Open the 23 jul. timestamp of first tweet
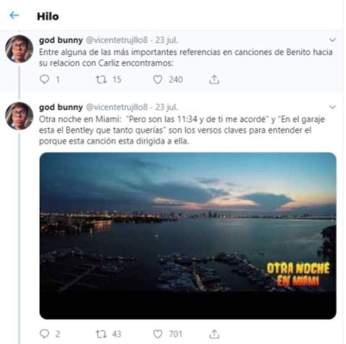The height and width of the screenshot is (344, 346). click(167, 40)
